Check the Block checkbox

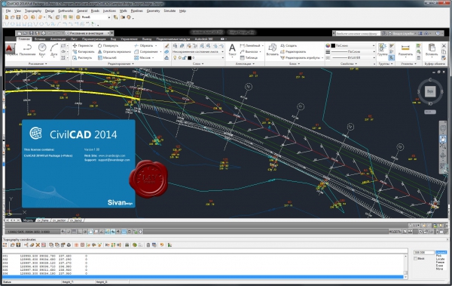tap(416, 259)
